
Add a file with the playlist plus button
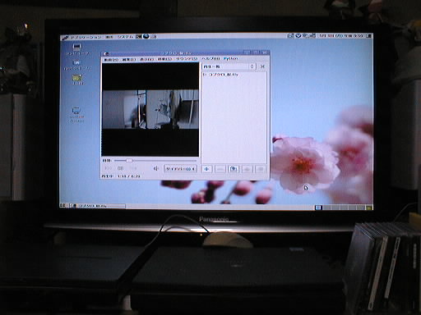[x=207, y=169]
